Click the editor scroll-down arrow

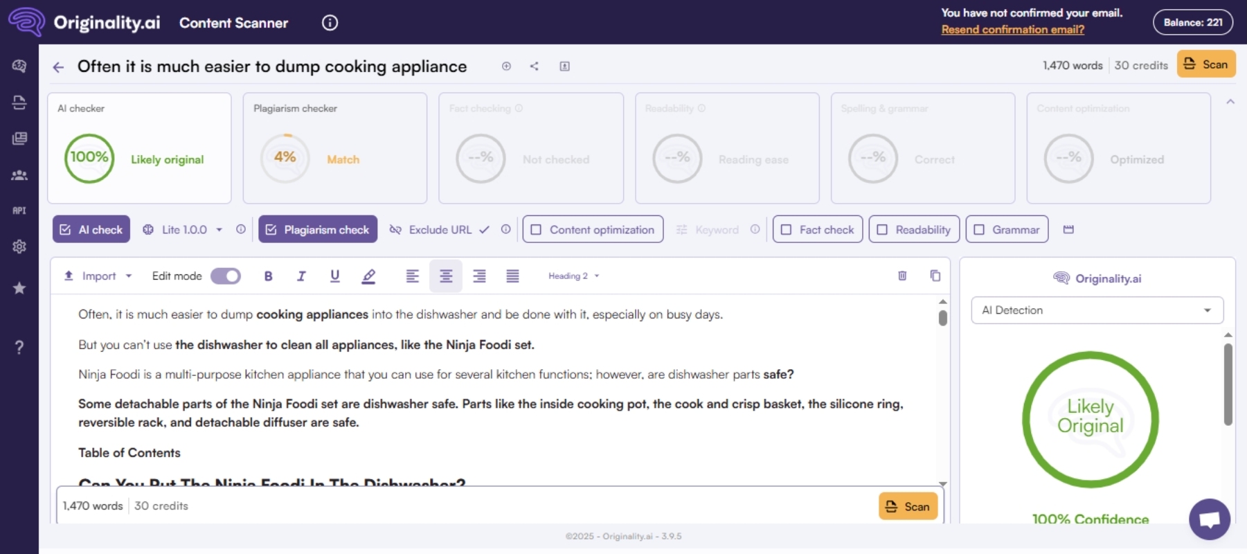click(942, 484)
